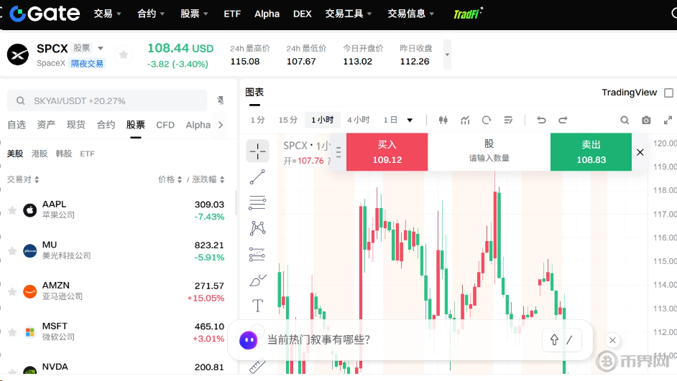
Task: Click the SpaceX SPCX logo icon
Action: point(18,55)
